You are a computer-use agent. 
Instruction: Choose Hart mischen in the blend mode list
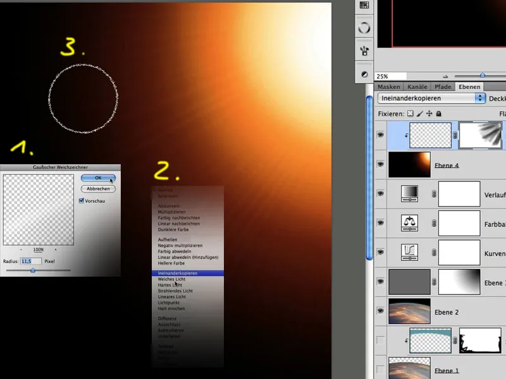[x=187, y=308]
